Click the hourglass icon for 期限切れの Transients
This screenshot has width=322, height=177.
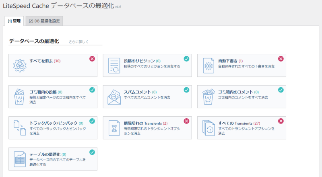(x=114, y=128)
